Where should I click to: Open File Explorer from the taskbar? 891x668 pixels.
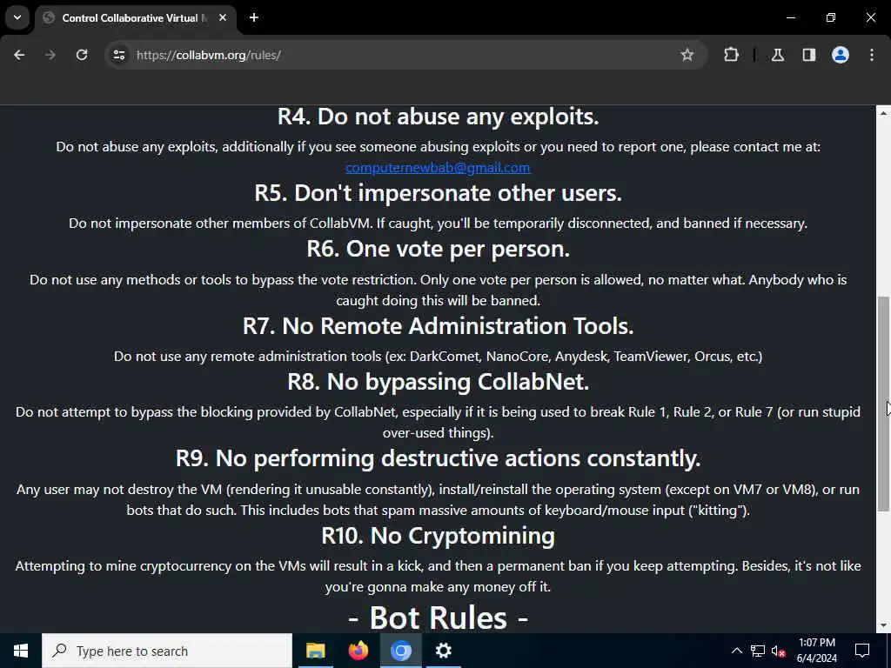[x=315, y=651]
